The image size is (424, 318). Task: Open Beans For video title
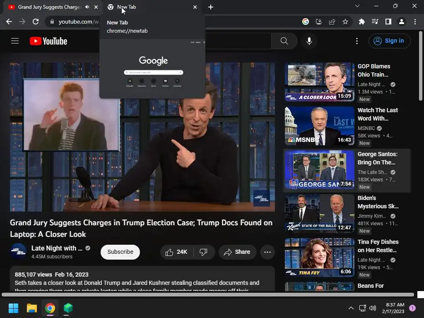tap(371, 286)
